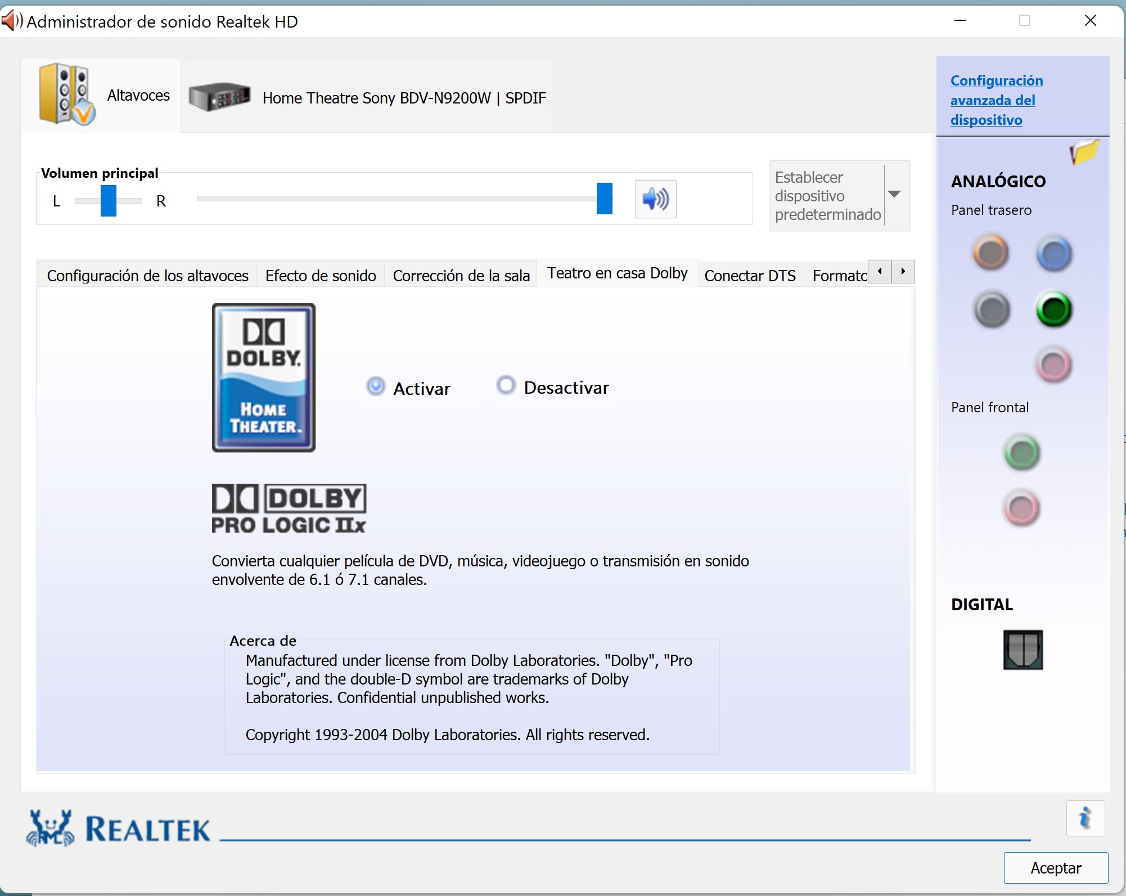1126x896 pixels.
Task: Adjust the main volume slider handle
Action: pyautogui.click(x=604, y=199)
